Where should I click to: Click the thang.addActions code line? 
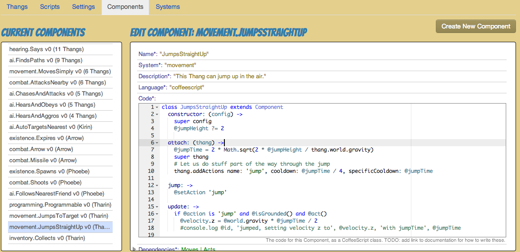[304, 171]
